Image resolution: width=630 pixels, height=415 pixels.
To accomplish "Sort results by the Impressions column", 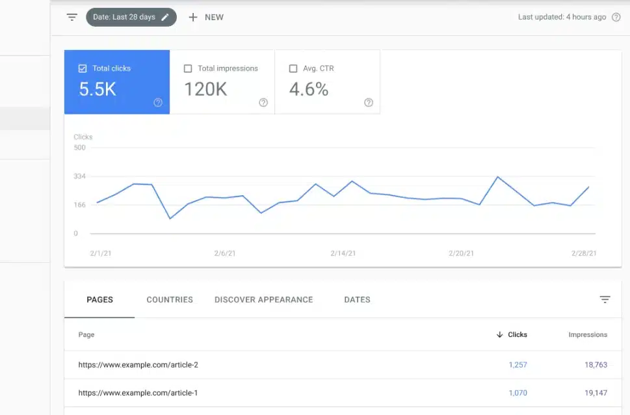I will click(586, 334).
